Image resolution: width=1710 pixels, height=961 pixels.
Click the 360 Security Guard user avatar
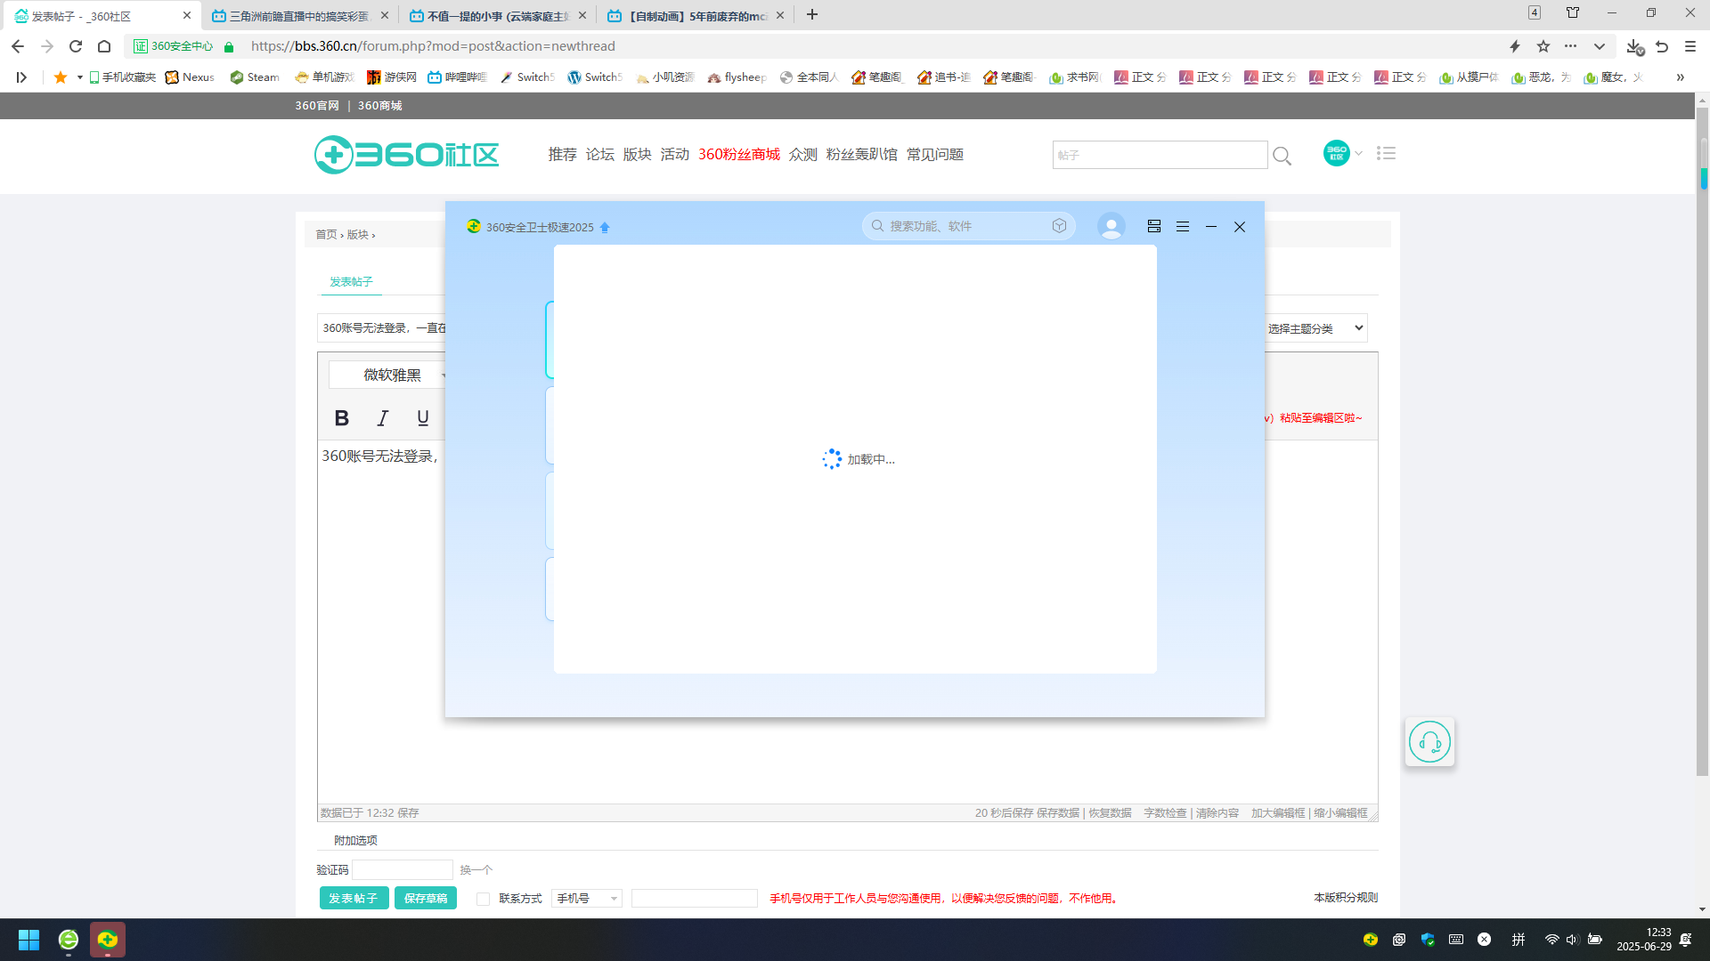click(1111, 227)
